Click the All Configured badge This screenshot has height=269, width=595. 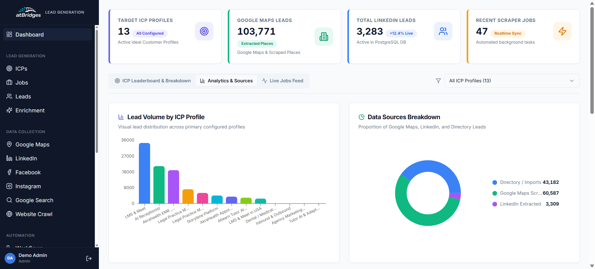(150, 33)
